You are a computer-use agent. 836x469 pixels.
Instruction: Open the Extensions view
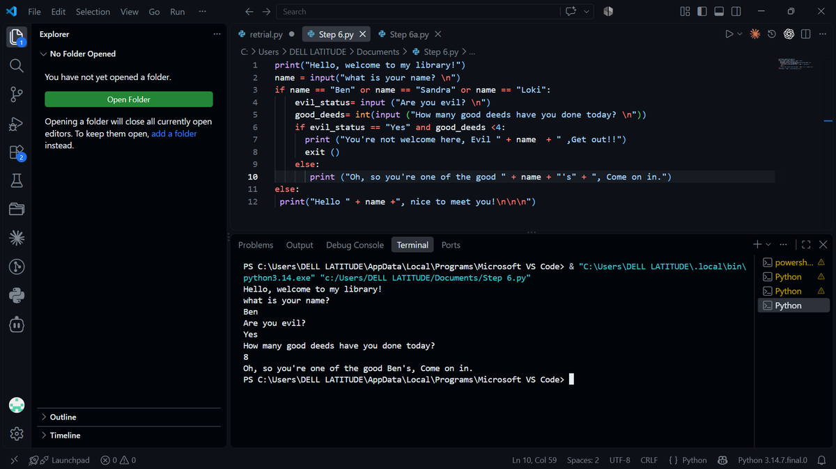[x=17, y=152]
